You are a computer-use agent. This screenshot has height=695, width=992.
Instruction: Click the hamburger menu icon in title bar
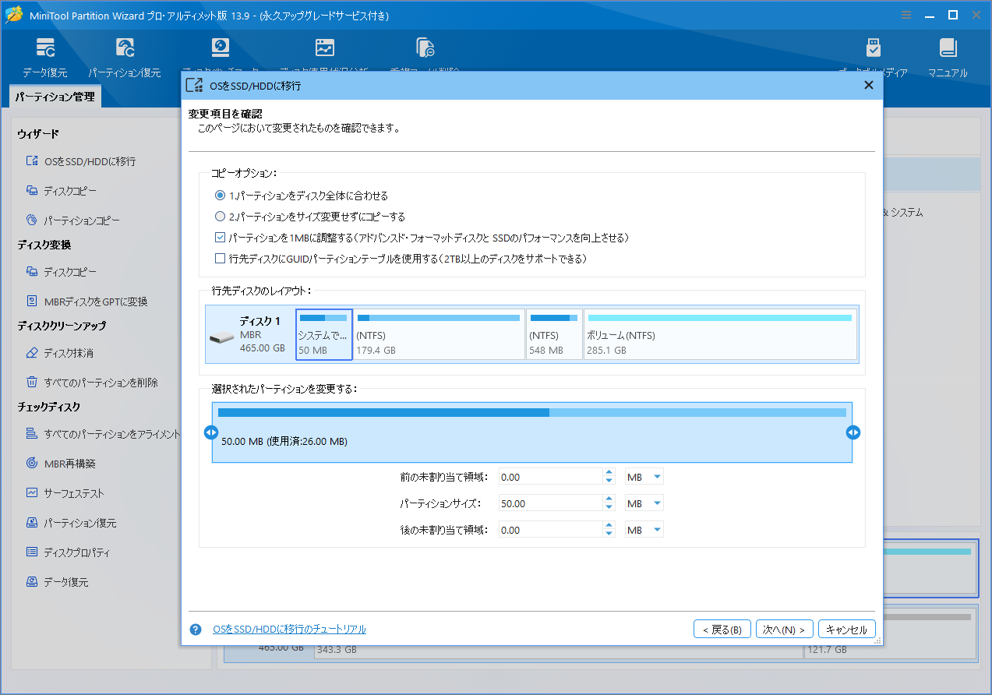pyautogui.click(x=906, y=15)
